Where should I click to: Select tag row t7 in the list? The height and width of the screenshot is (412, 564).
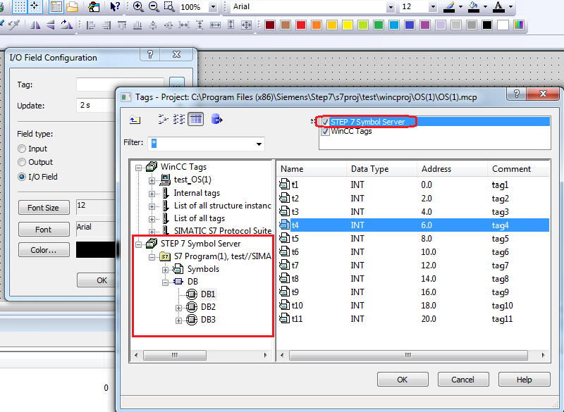414,266
